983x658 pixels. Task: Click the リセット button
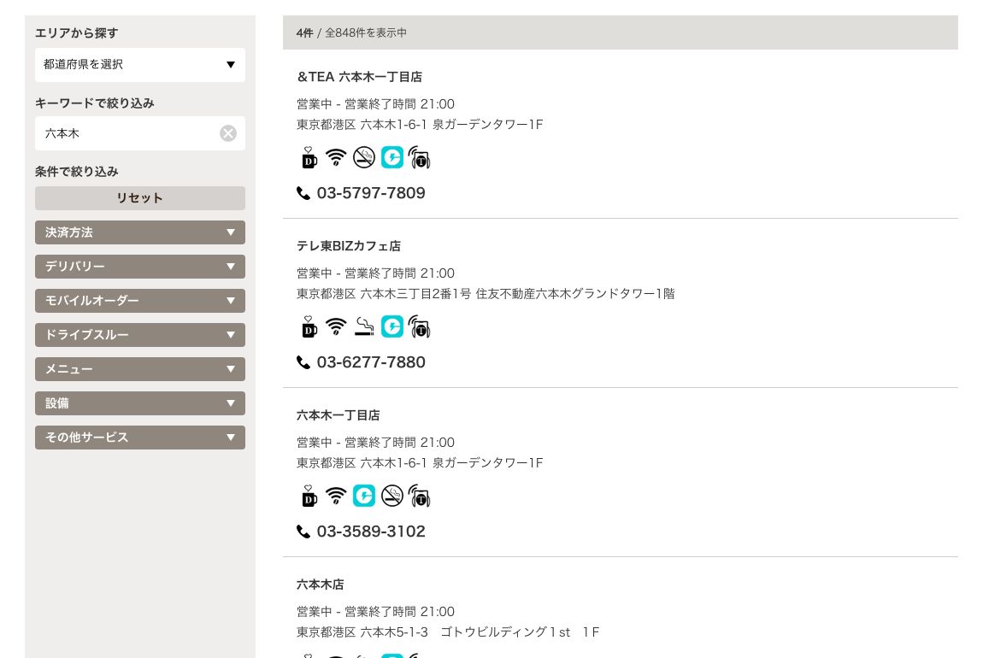point(140,198)
